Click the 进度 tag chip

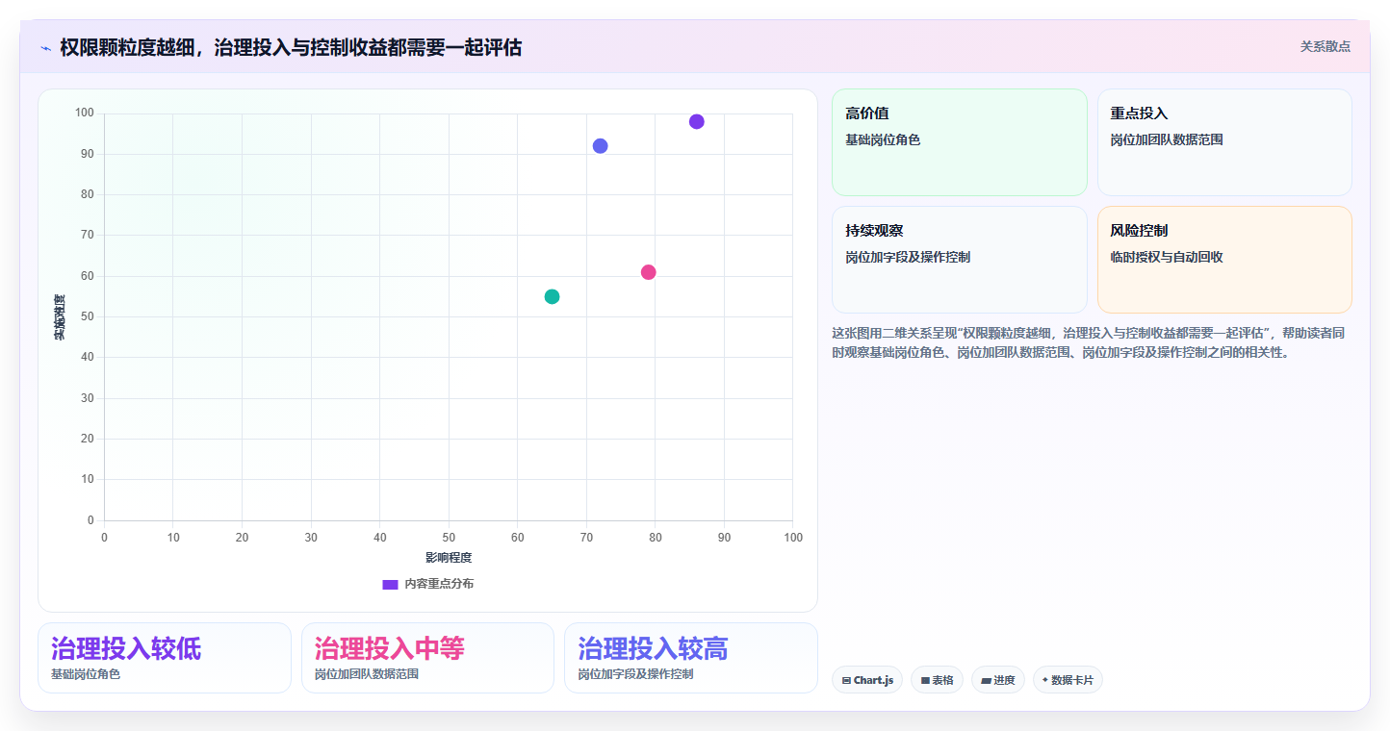coord(998,680)
